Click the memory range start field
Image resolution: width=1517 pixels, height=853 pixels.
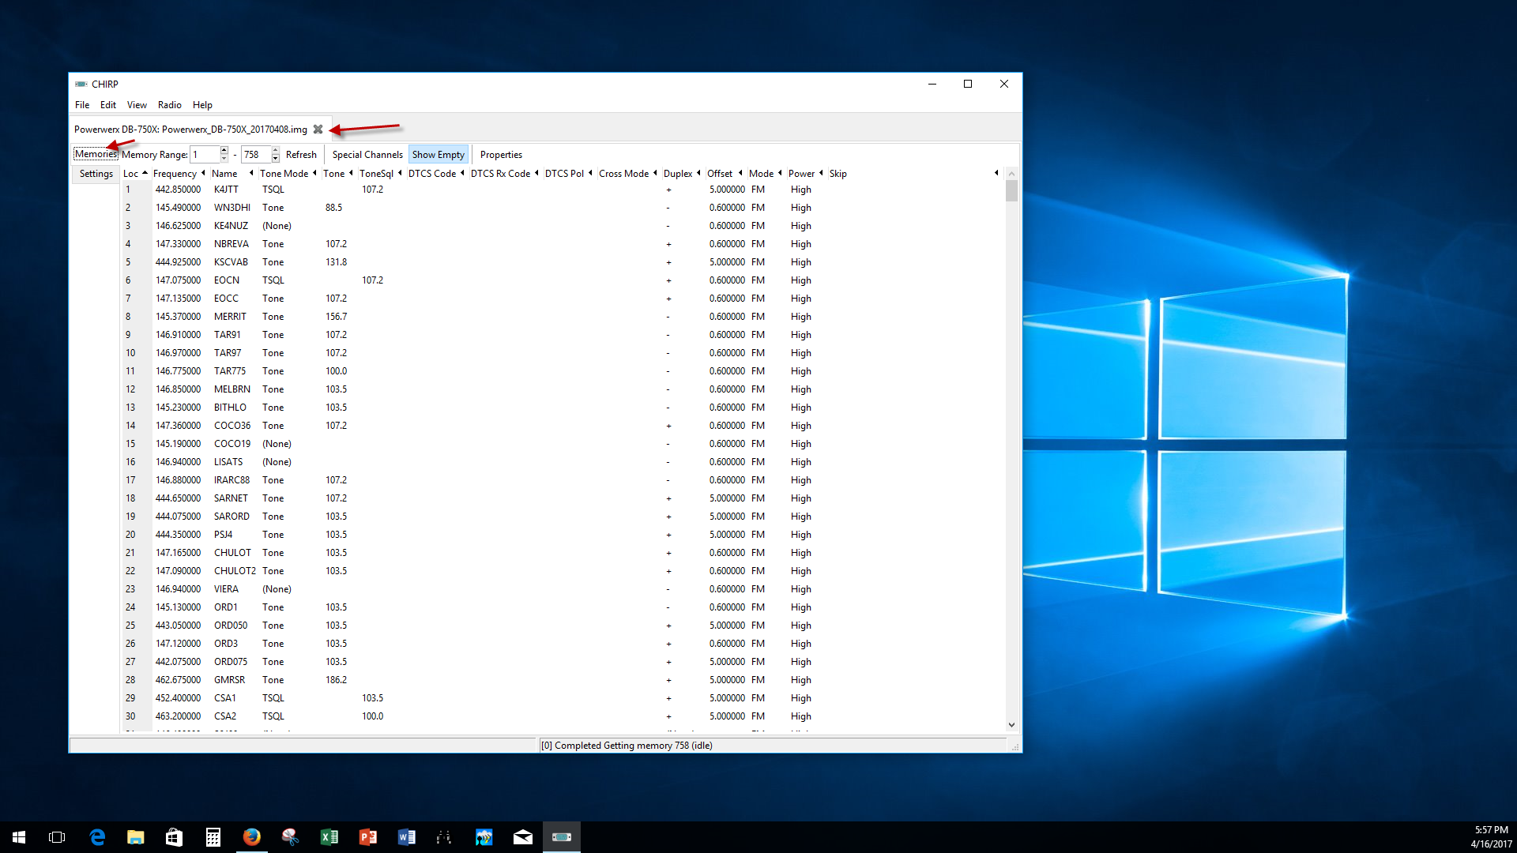[x=205, y=155]
